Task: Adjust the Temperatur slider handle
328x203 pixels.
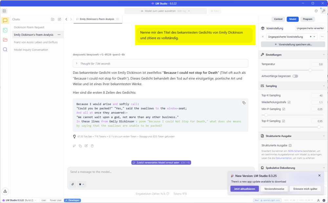Action: [310, 70]
